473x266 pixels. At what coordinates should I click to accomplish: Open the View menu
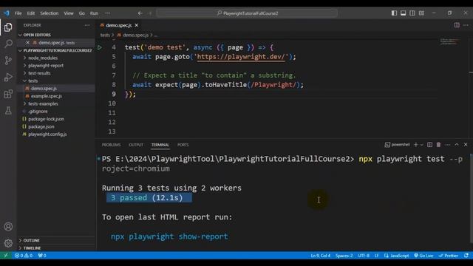(x=69, y=13)
